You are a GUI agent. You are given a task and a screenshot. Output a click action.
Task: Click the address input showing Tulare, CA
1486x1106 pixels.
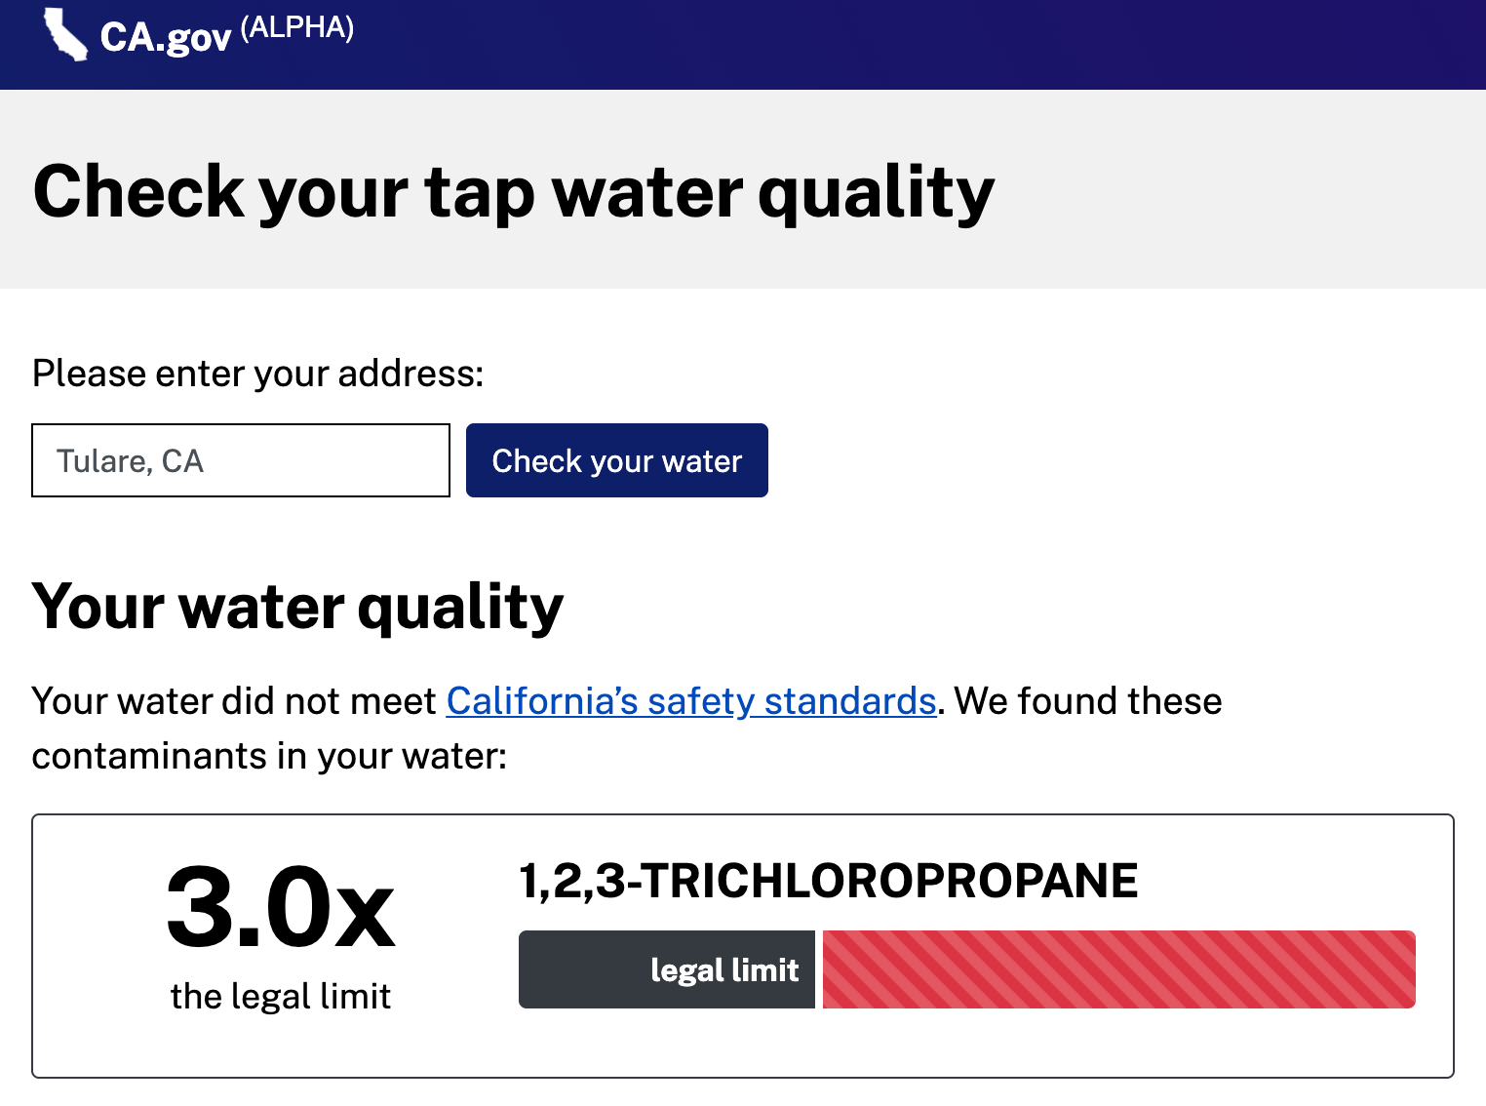pyautogui.click(x=240, y=460)
